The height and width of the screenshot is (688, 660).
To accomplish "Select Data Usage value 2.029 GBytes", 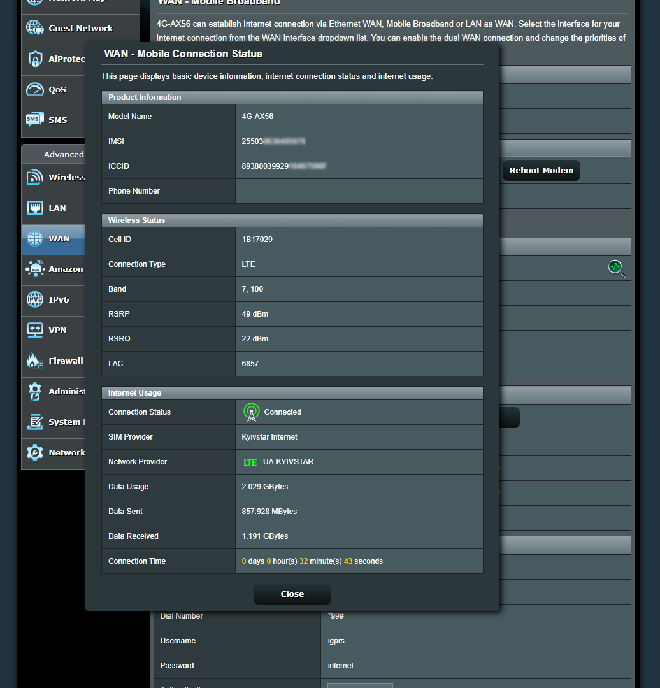I will pyautogui.click(x=265, y=487).
